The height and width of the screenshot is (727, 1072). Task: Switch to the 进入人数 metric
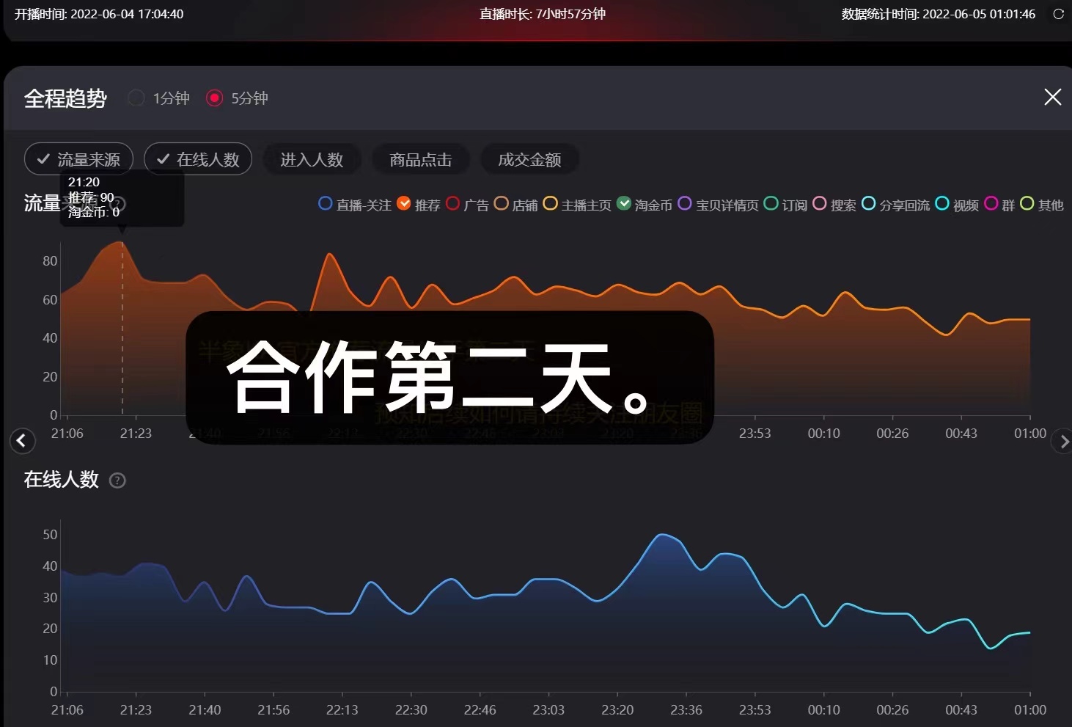(312, 159)
